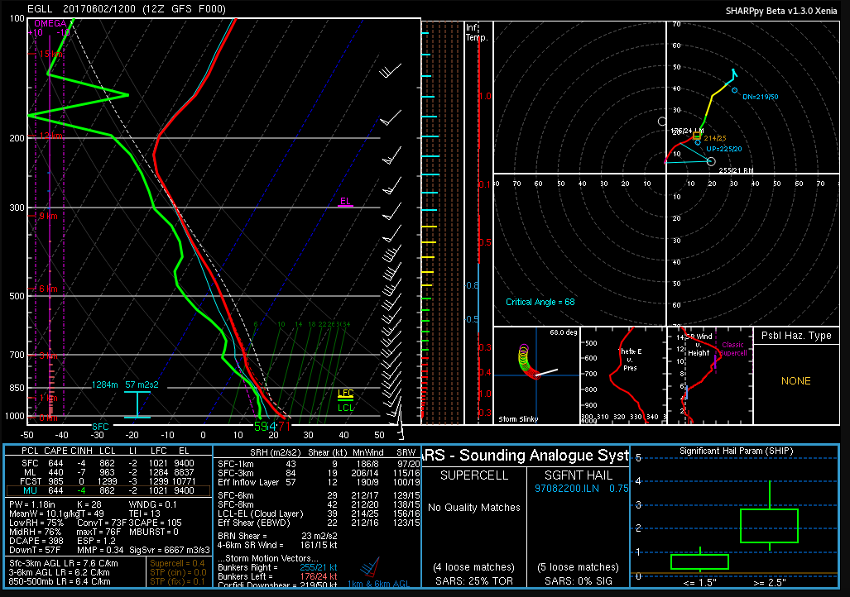Image resolution: width=850 pixels, height=597 pixels.
Task: Select the ML parcel row
Action: point(107,471)
